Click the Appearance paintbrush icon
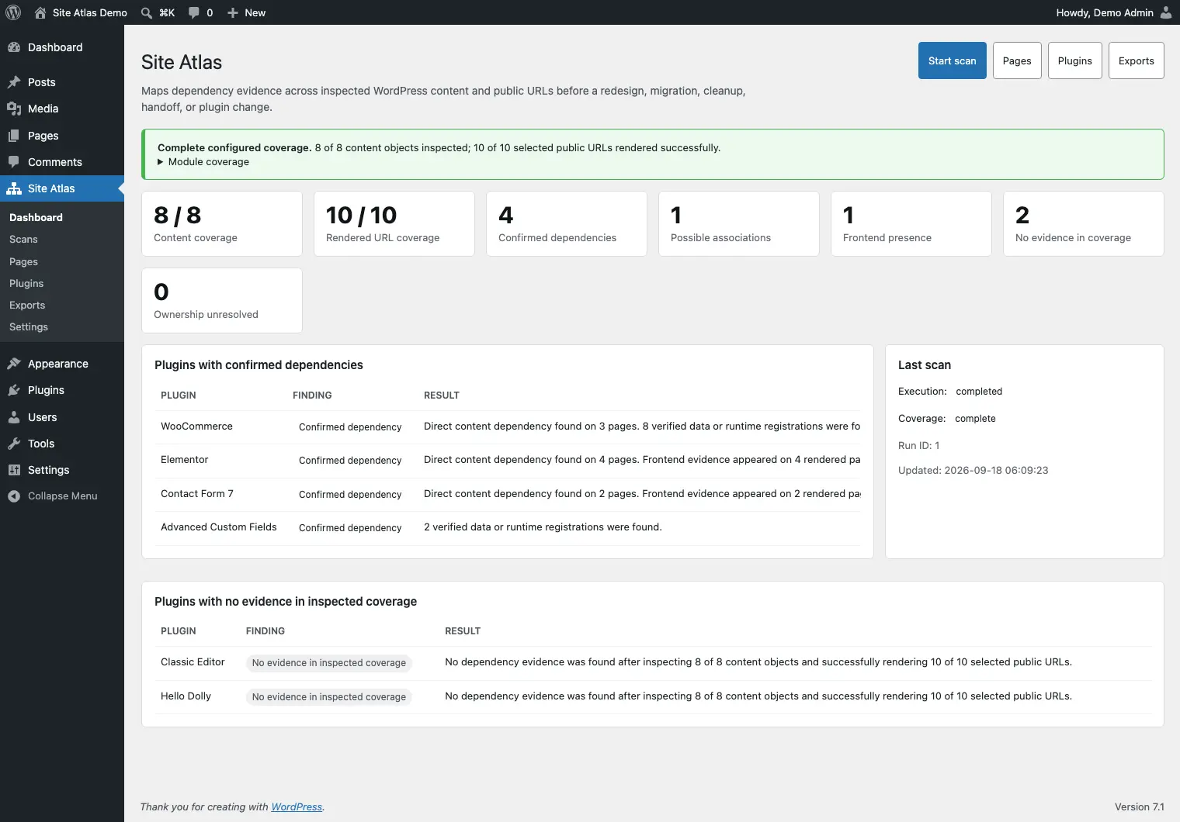This screenshot has height=822, width=1180. click(x=14, y=364)
